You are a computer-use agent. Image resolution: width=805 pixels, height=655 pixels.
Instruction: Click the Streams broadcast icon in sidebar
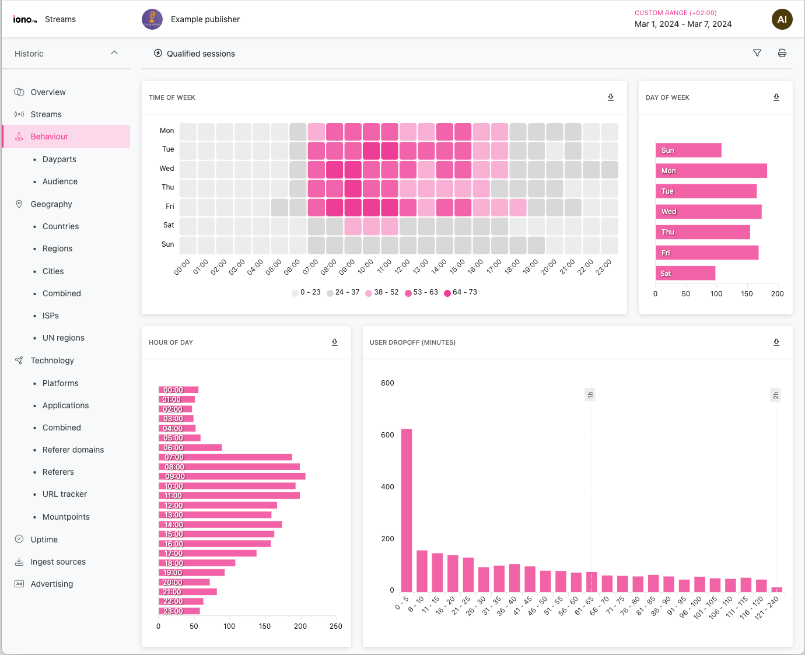(19, 114)
